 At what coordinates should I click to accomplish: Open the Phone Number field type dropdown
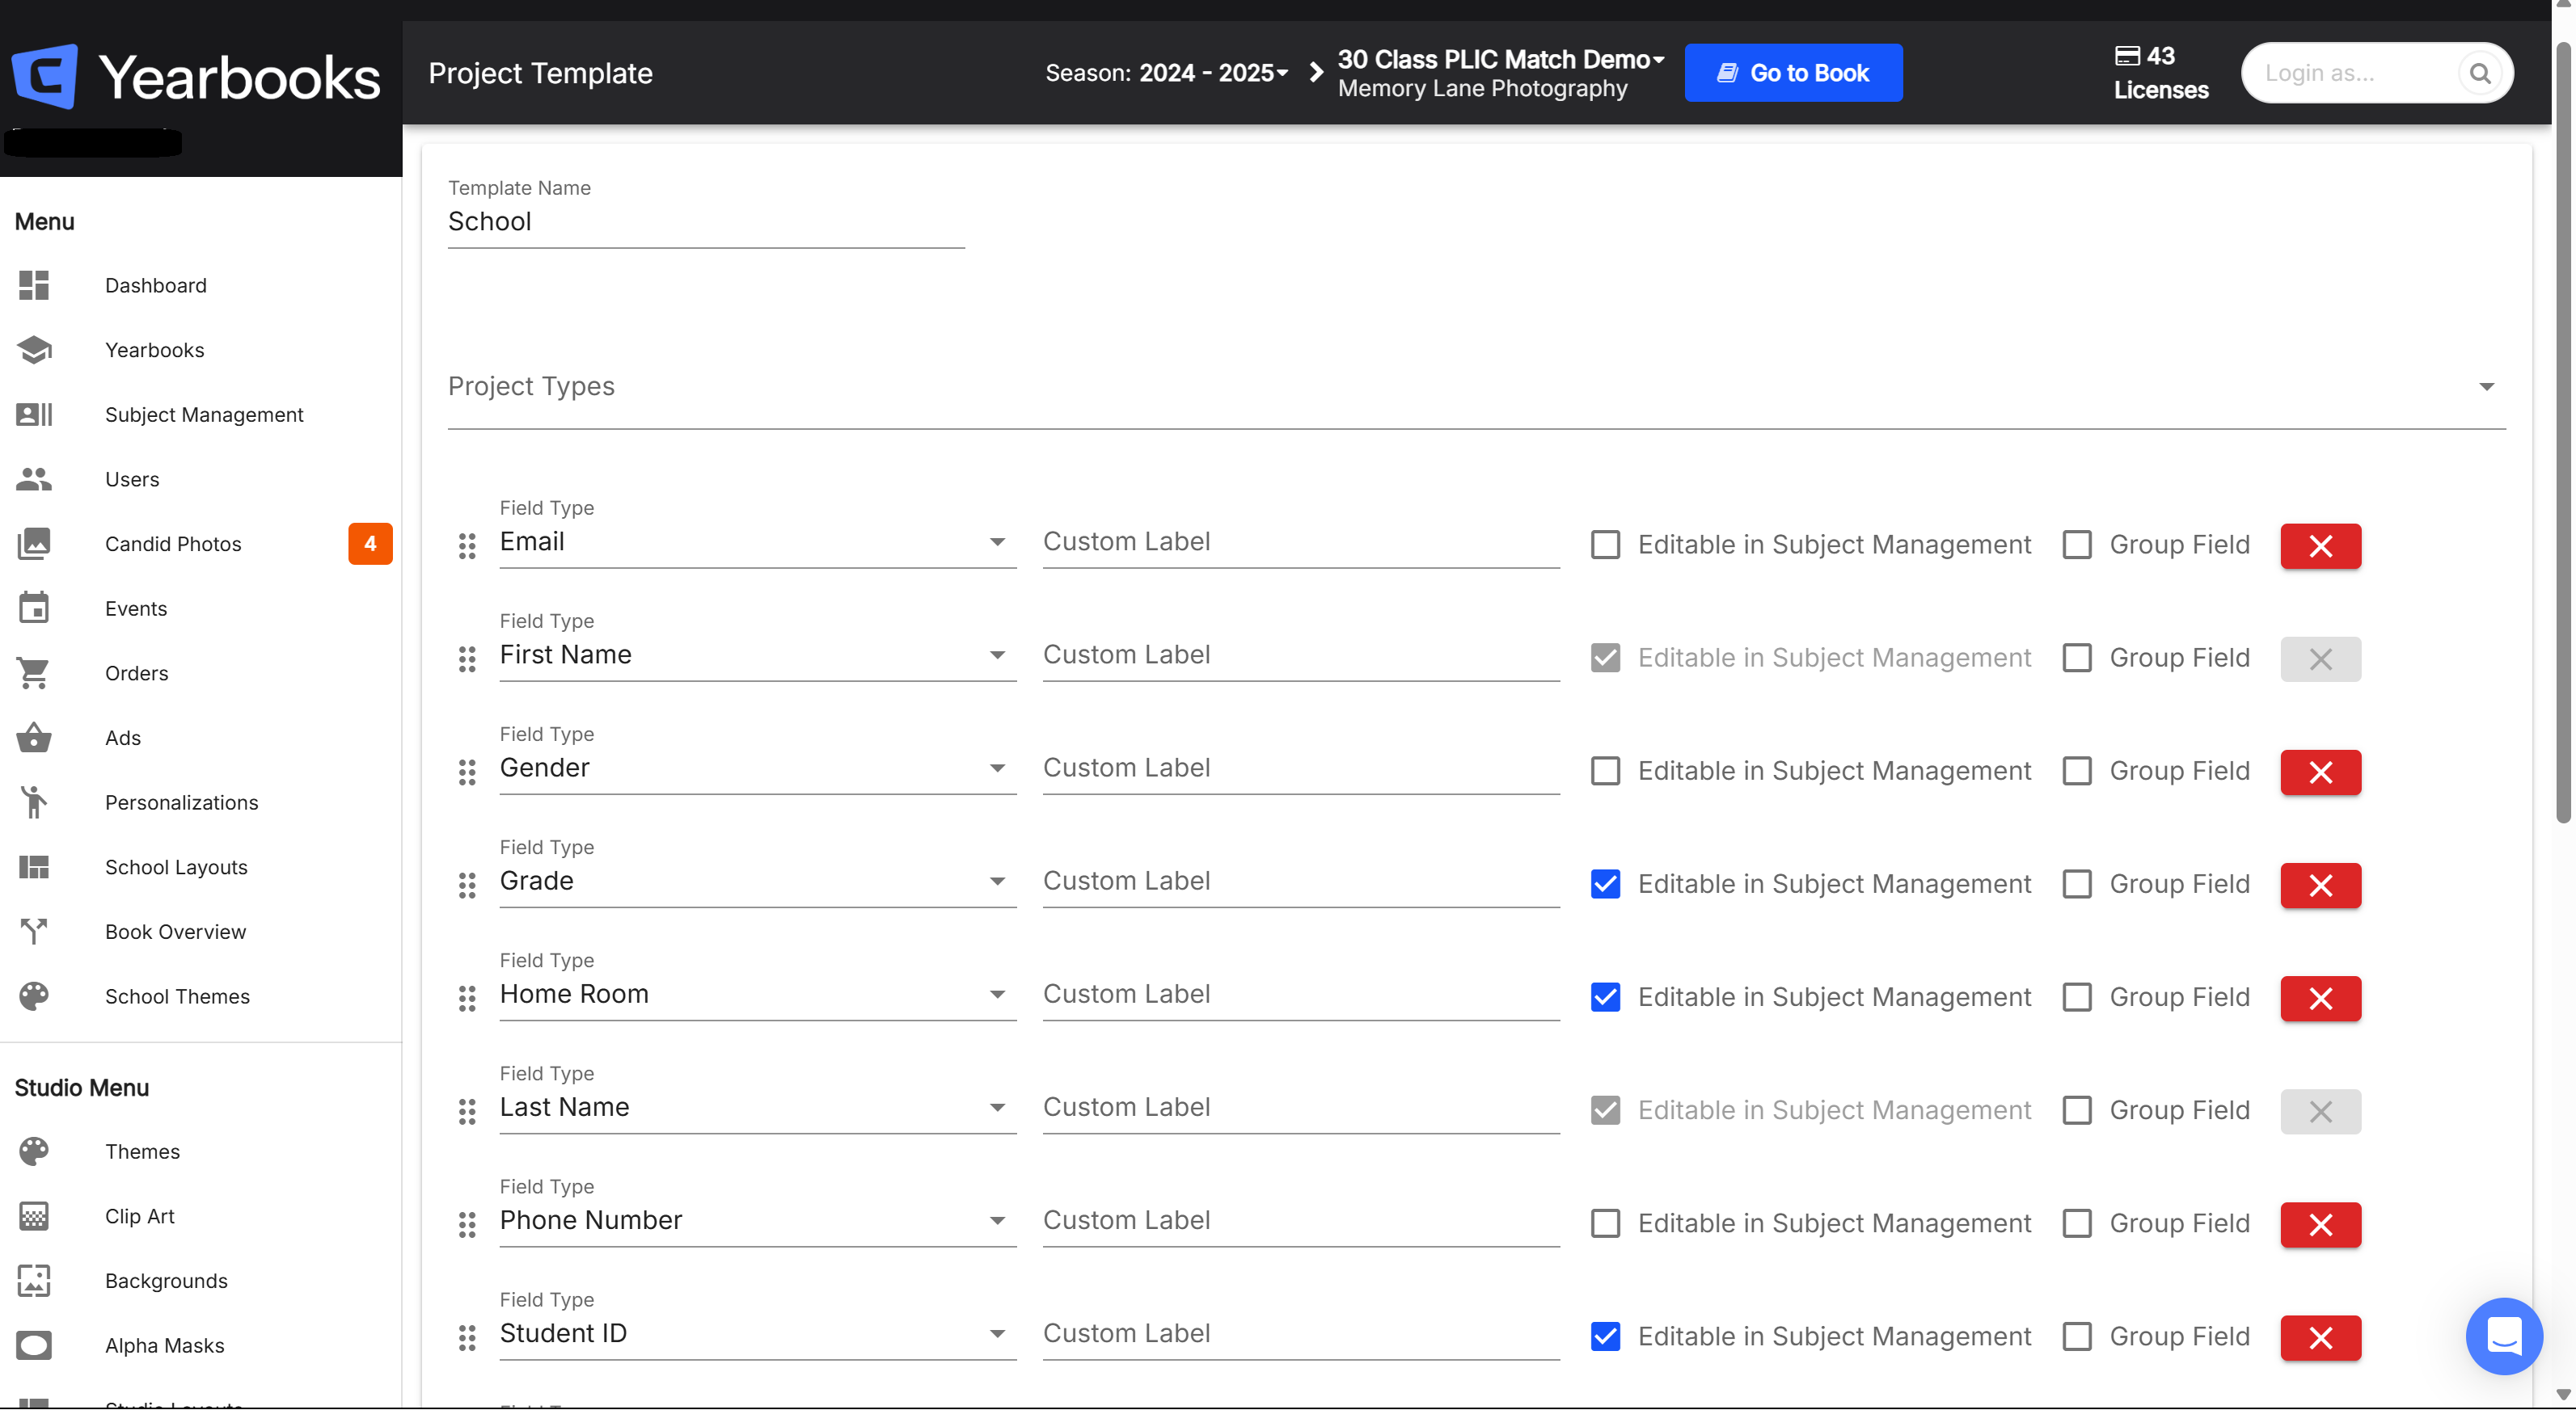(x=758, y=1221)
